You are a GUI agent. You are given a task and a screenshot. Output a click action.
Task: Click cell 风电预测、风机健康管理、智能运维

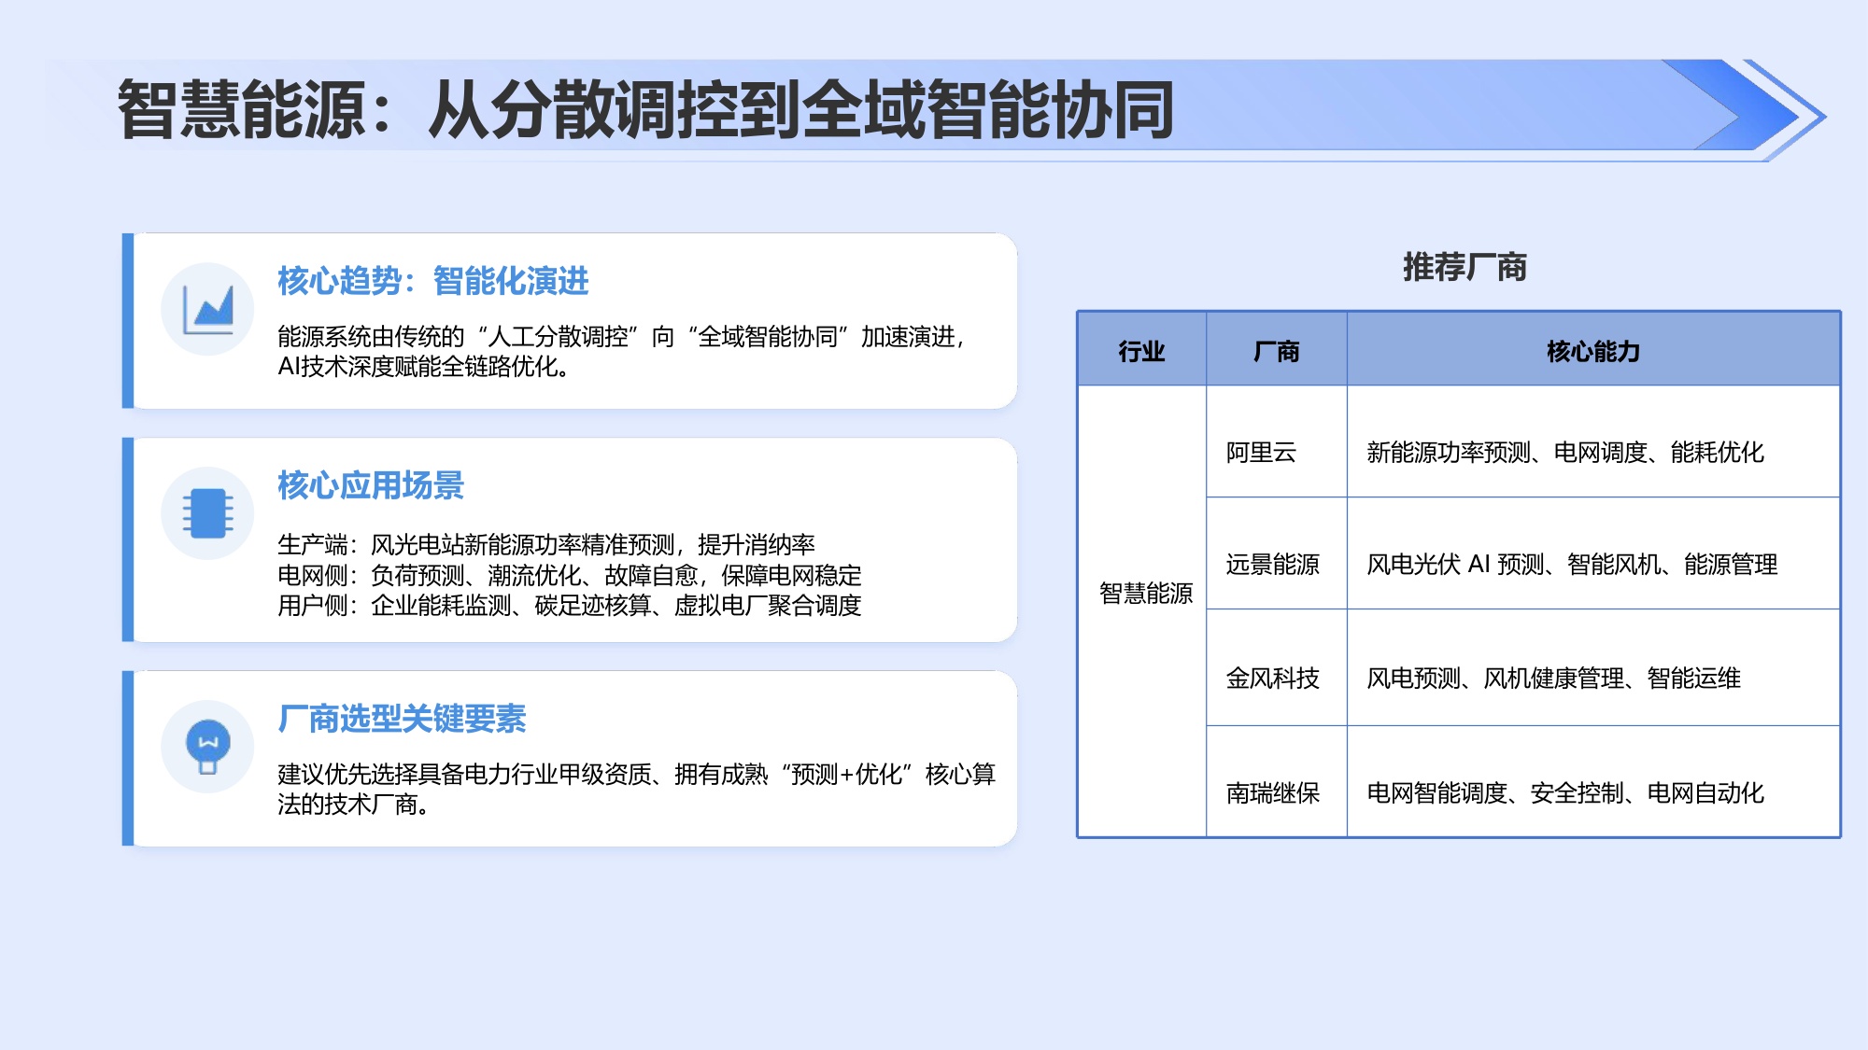(x=1593, y=667)
